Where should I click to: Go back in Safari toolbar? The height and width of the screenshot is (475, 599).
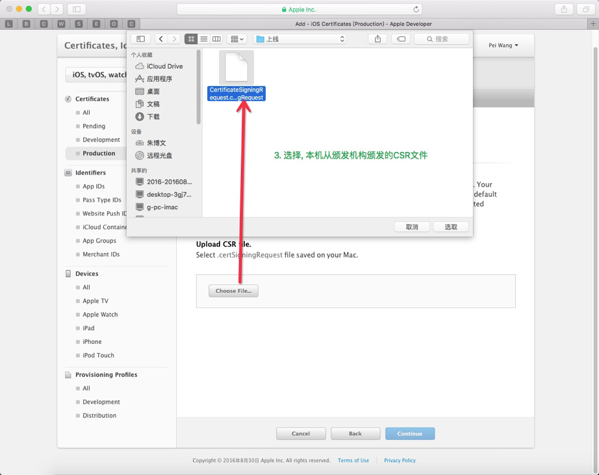(44, 9)
